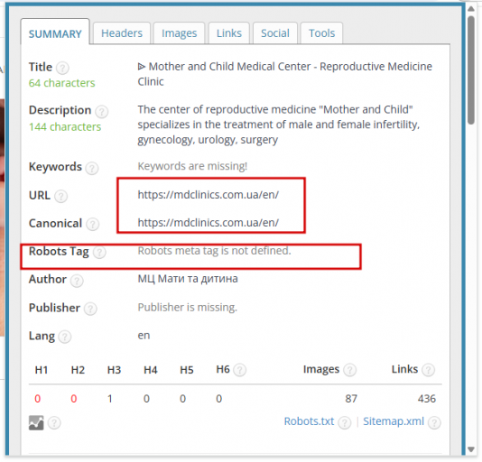The image size is (482, 462).
Task: Open the Social tab
Action: coord(275,33)
